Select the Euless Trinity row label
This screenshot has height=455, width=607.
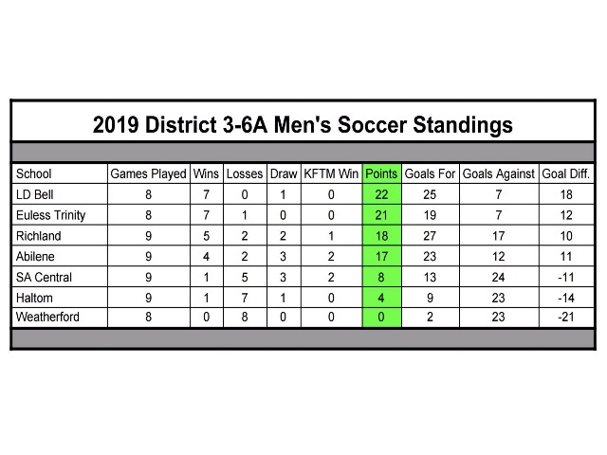point(60,215)
